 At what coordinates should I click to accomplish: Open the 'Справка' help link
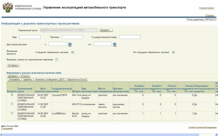[x=210, y=16]
